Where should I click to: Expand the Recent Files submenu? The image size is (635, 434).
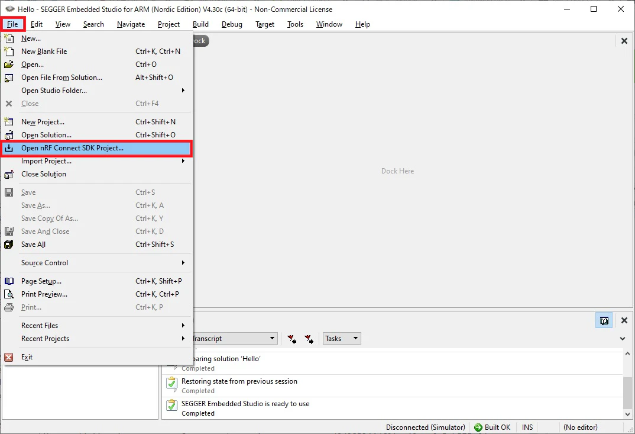[x=96, y=326]
